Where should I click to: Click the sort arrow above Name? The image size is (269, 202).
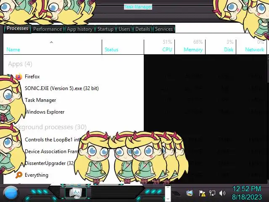coord(51,42)
